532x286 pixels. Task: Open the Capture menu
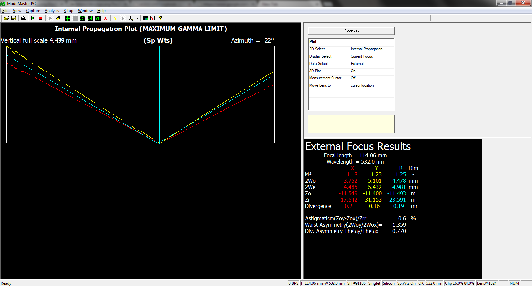coord(33,11)
